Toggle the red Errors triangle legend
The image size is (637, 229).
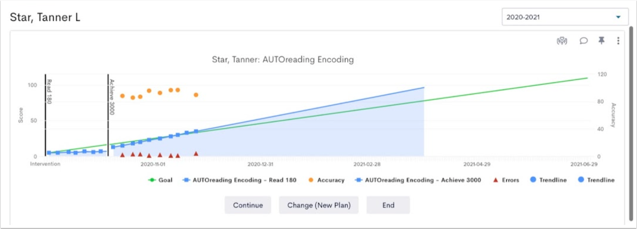[x=506, y=180]
